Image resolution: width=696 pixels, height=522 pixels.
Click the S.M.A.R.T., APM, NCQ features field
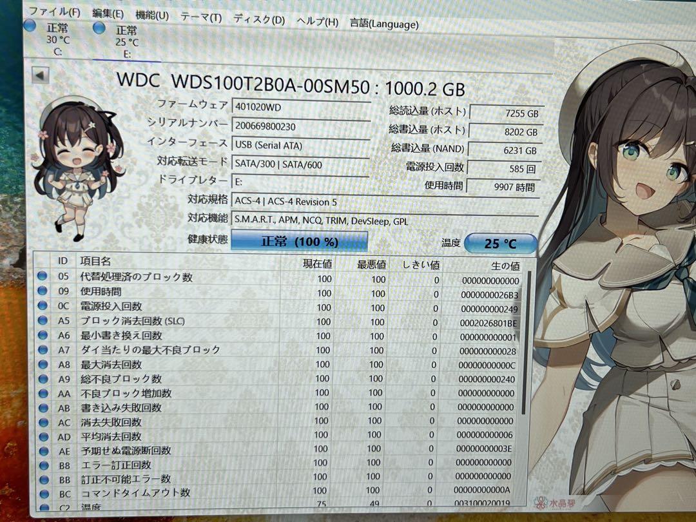384,220
